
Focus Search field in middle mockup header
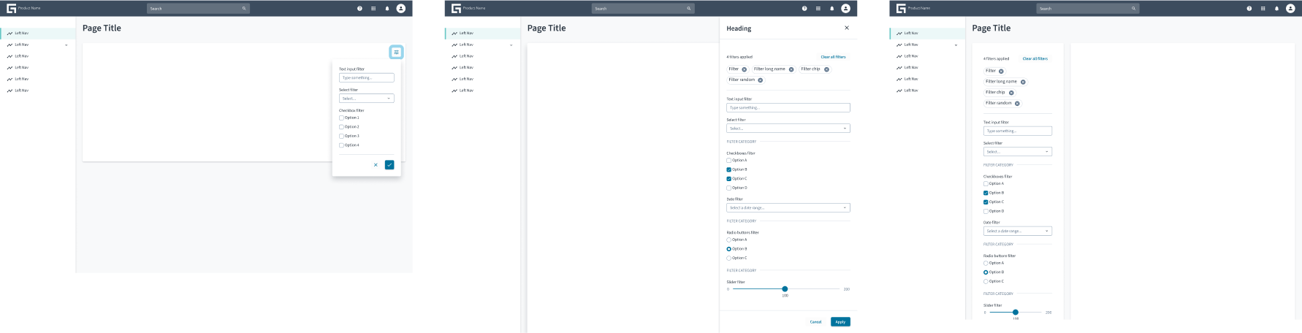tap(643, 9)
